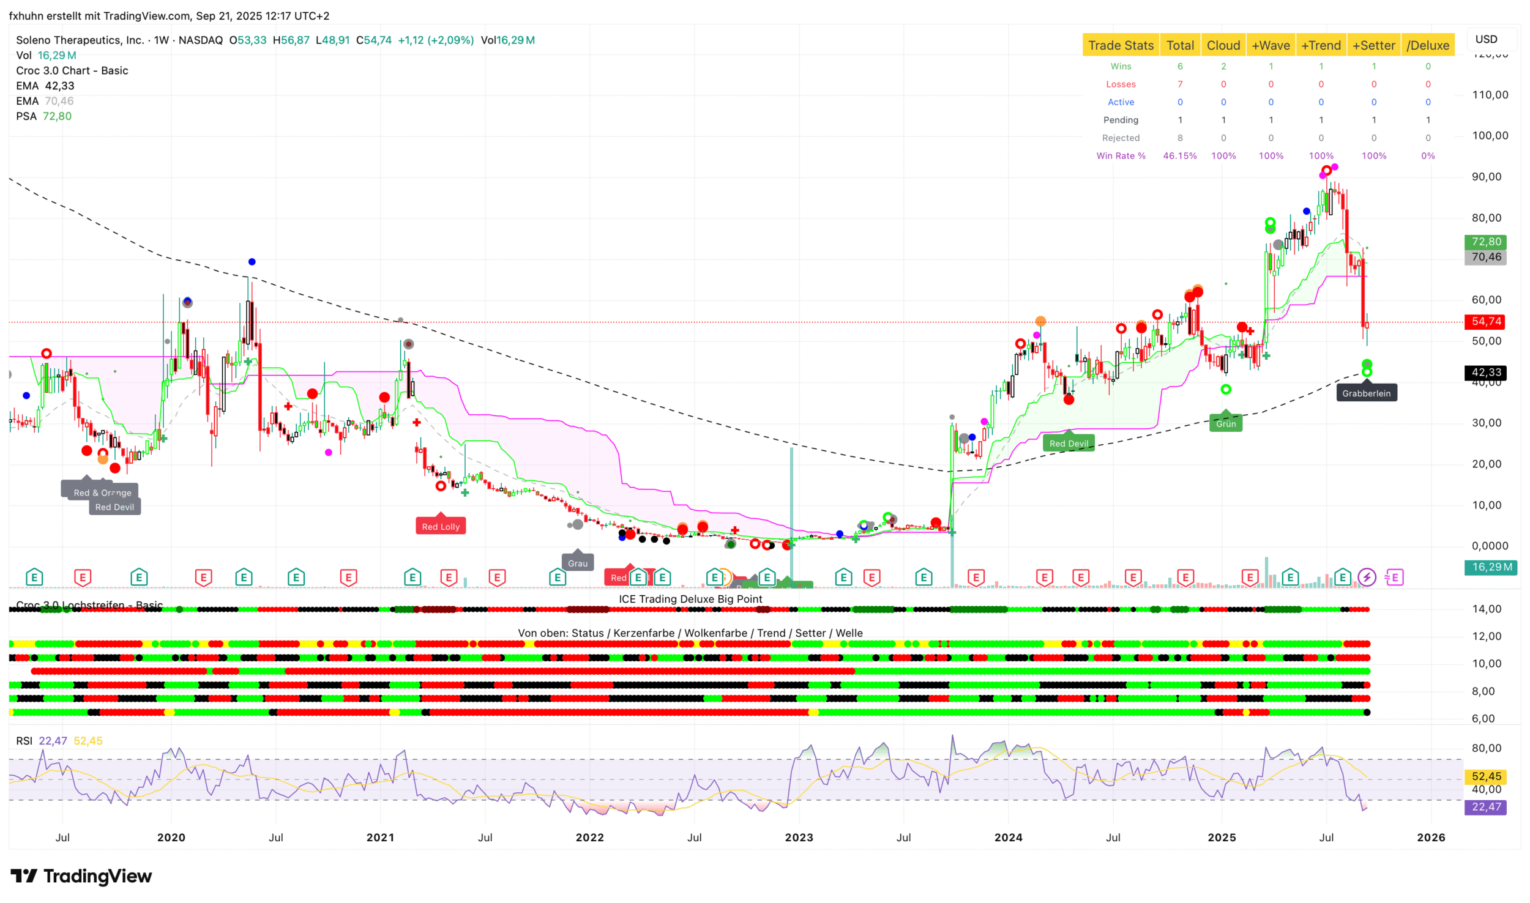Screen dimensions: 1530x903
Task: Click the TradingView logo
Action: 81,876
